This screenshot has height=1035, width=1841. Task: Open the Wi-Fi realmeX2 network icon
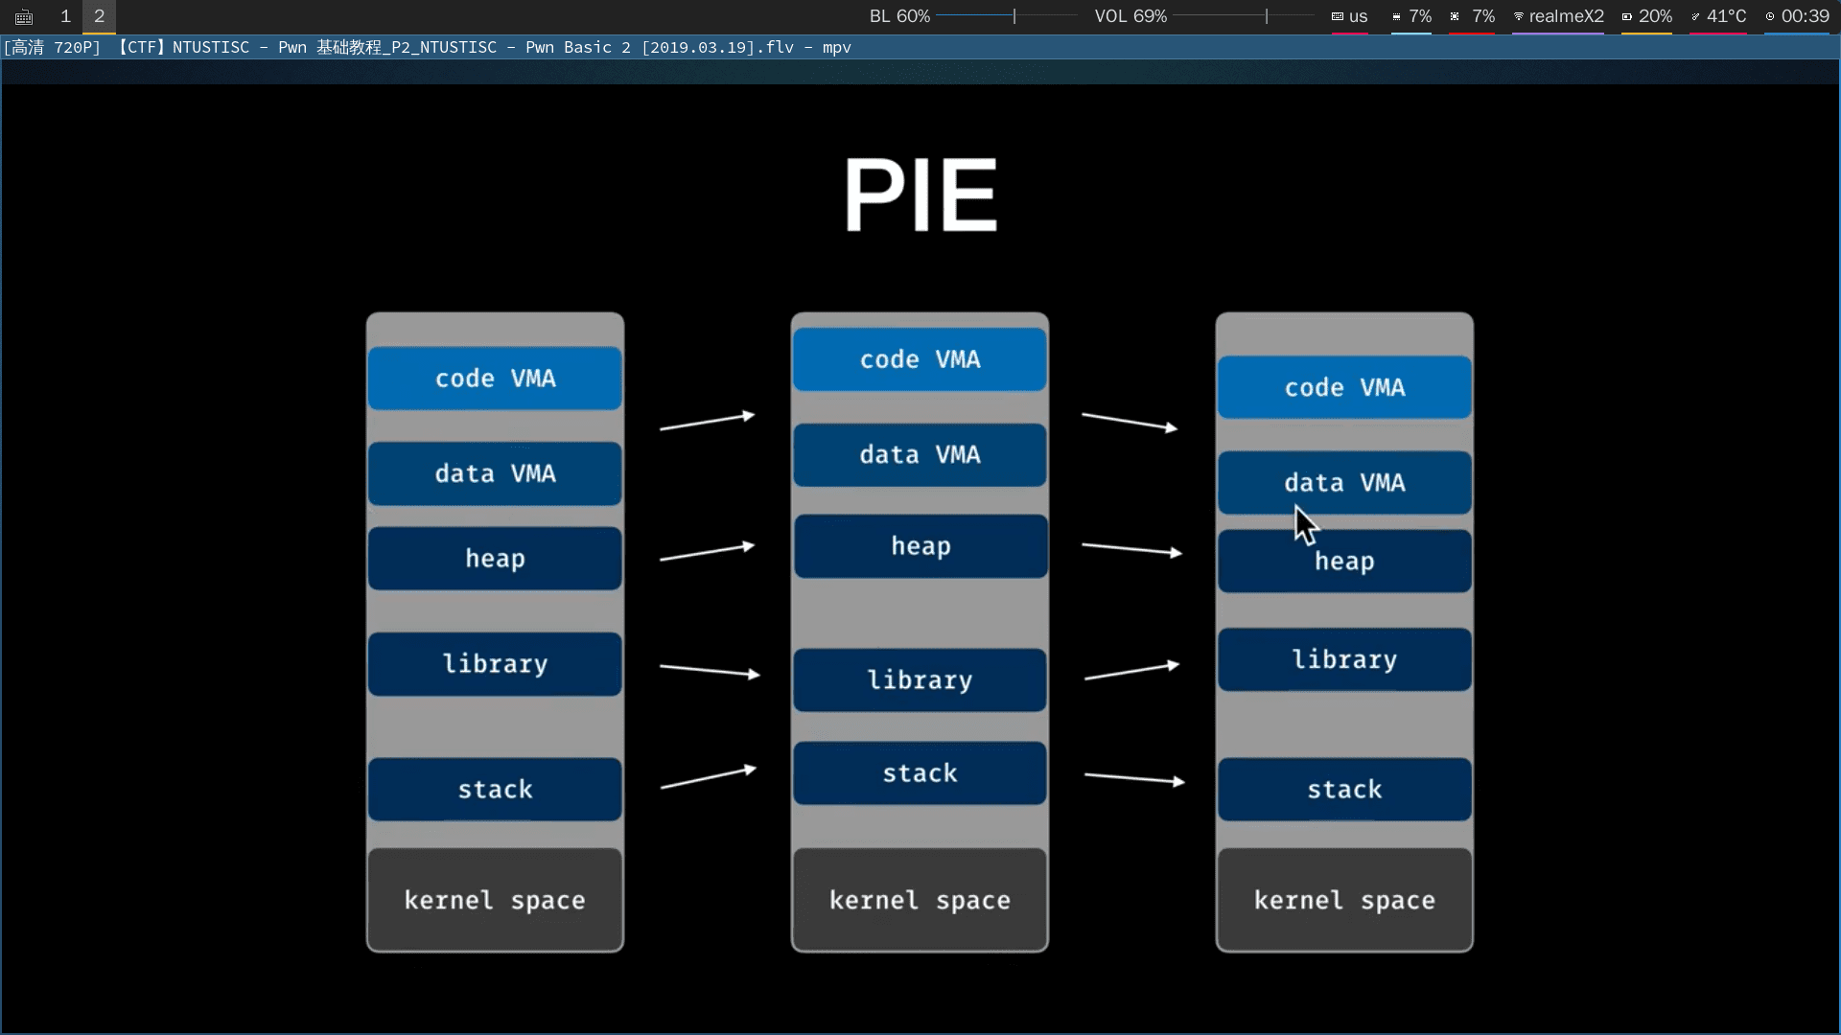tap(1519, 16)
